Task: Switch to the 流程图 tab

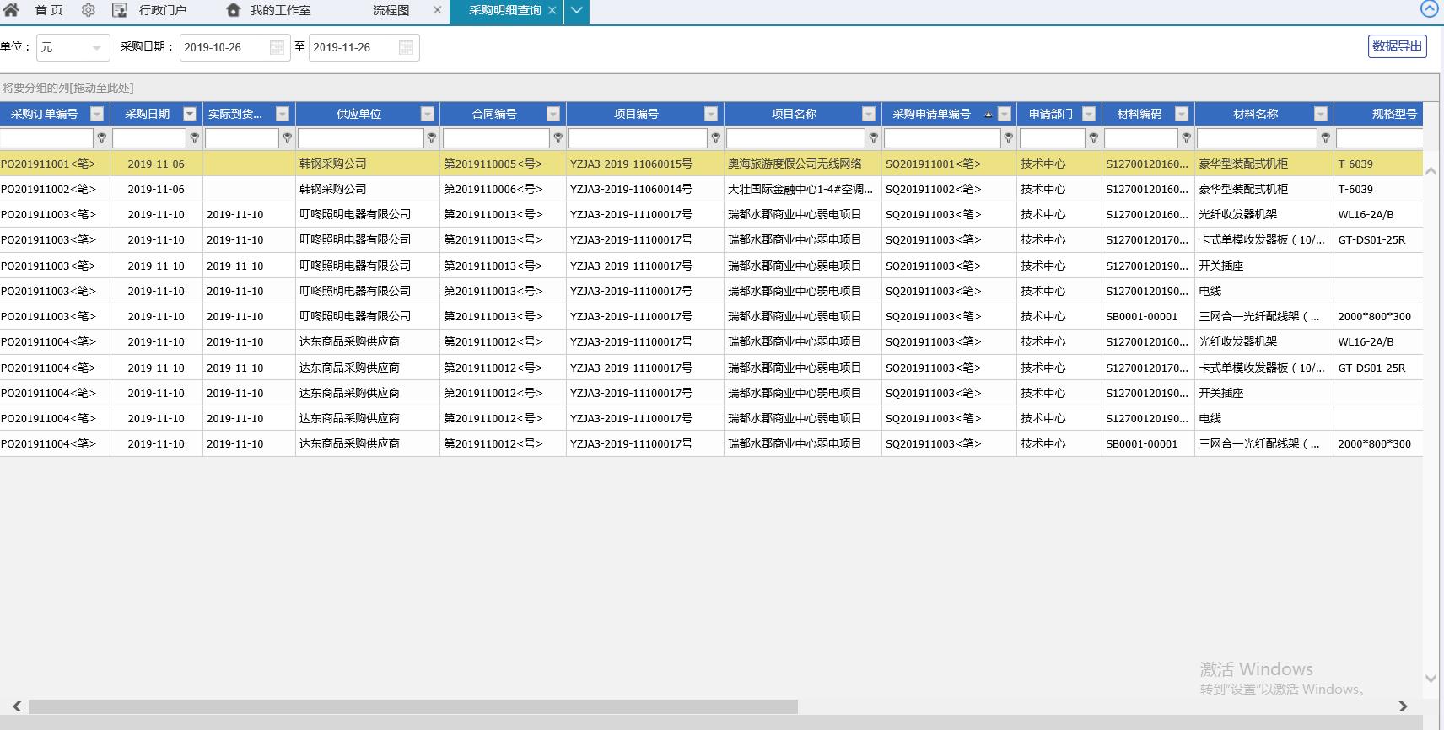Action: 391,10
